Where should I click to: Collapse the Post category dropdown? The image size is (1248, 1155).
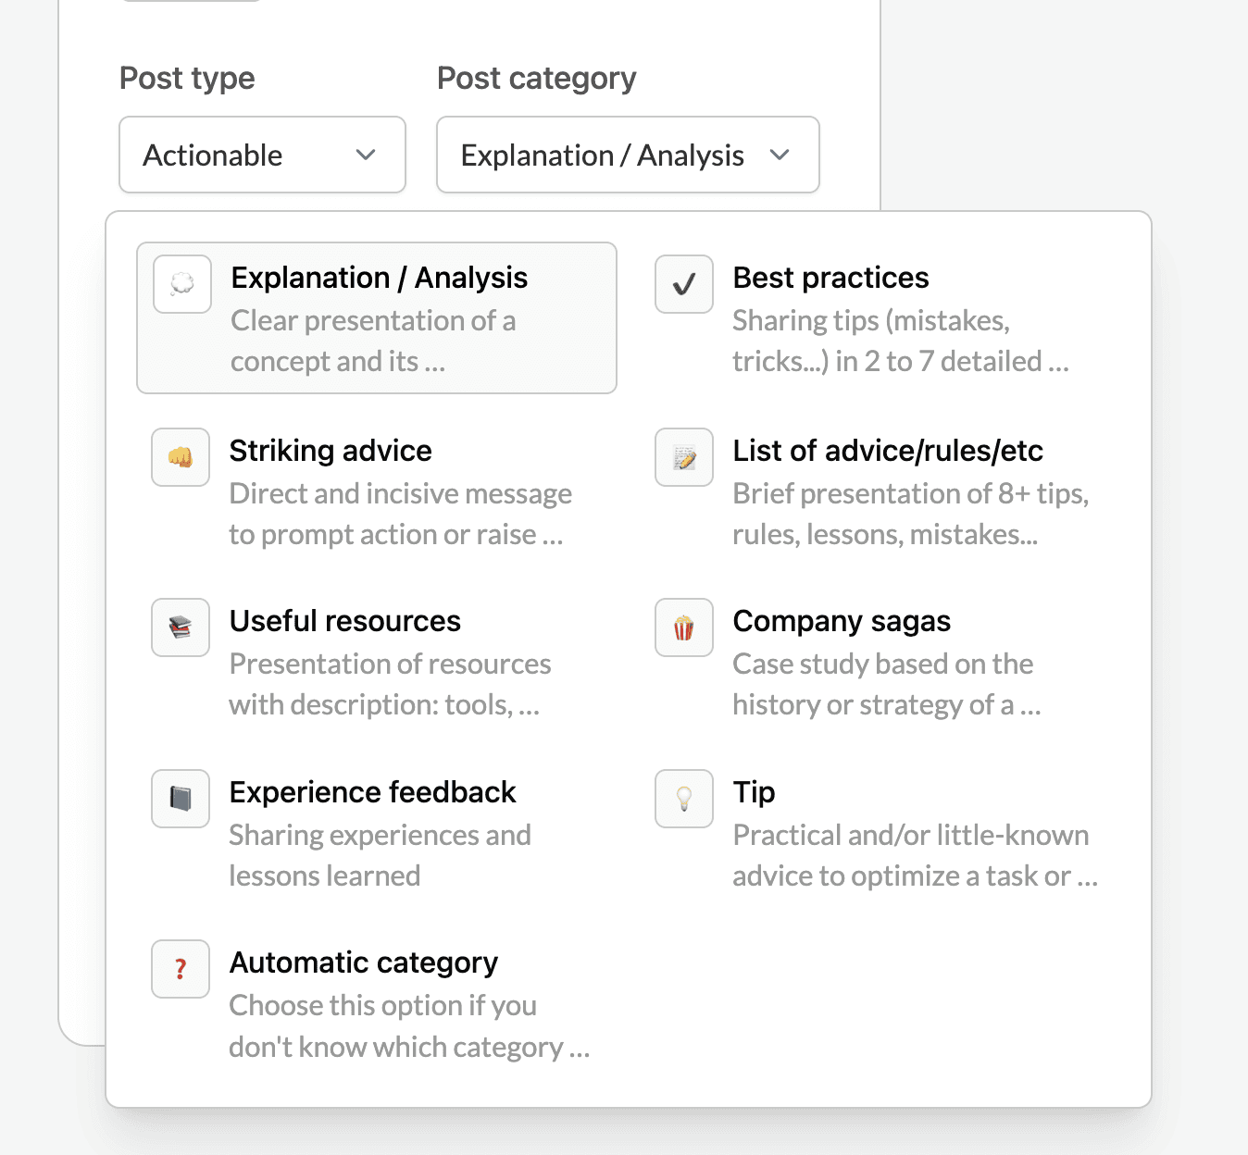(628, 155)
